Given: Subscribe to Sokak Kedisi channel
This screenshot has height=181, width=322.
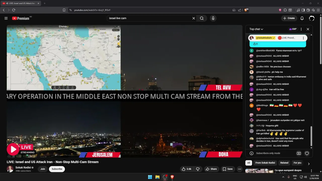Looking at the screenshot, I should coord(57,169).
